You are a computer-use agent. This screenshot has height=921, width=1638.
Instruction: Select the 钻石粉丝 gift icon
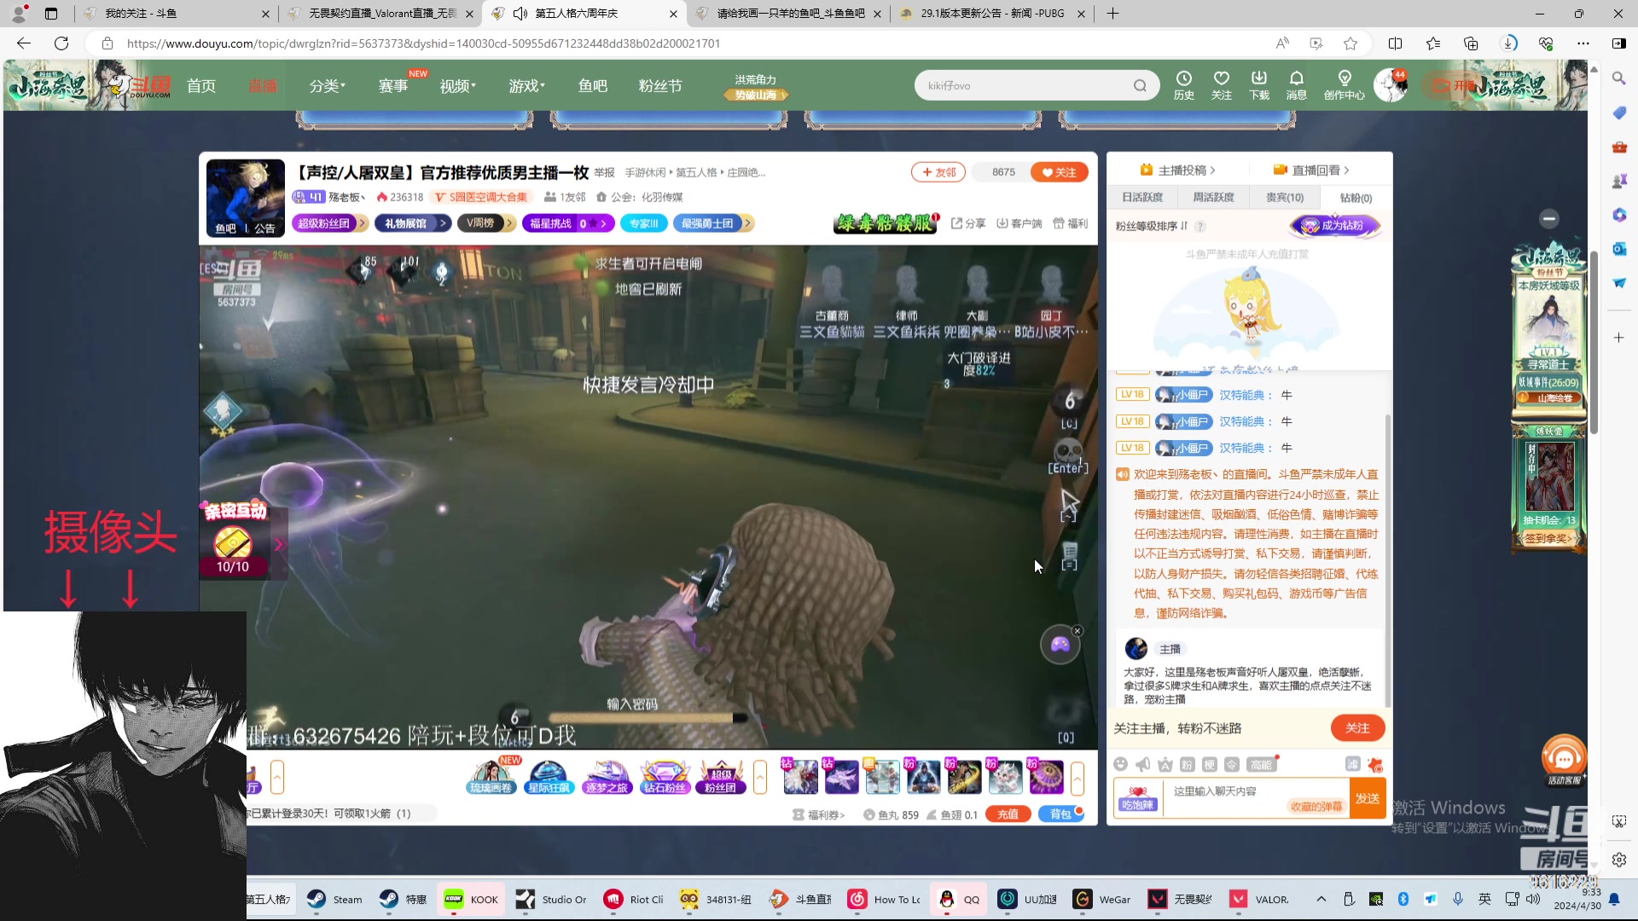[664, 777]
